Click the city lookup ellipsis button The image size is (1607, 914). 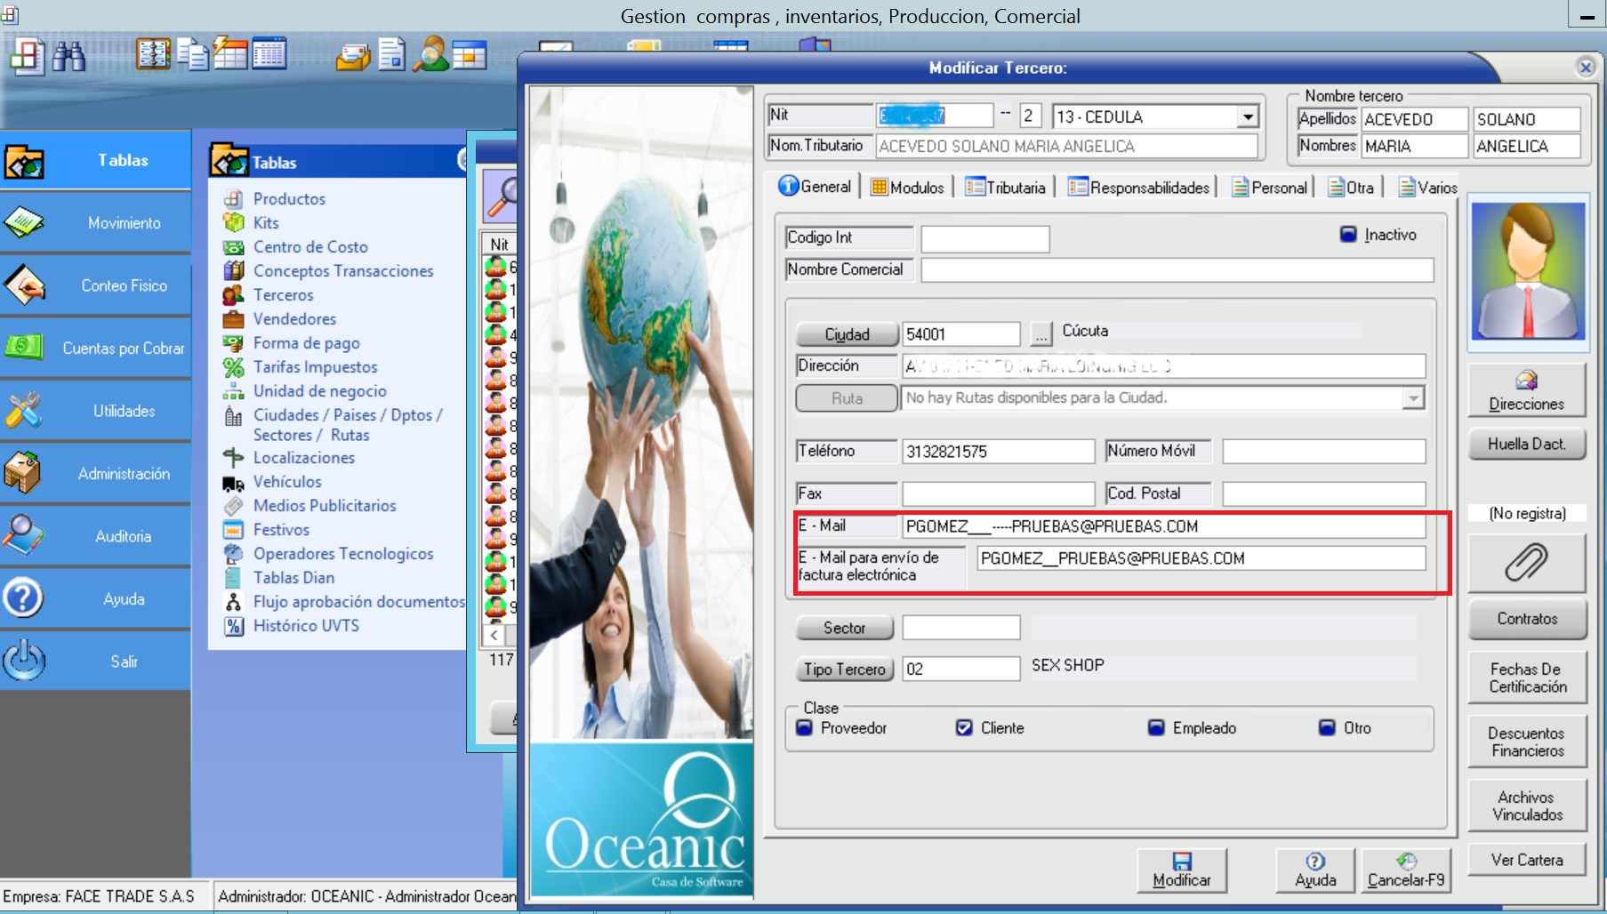point(1041,334)
